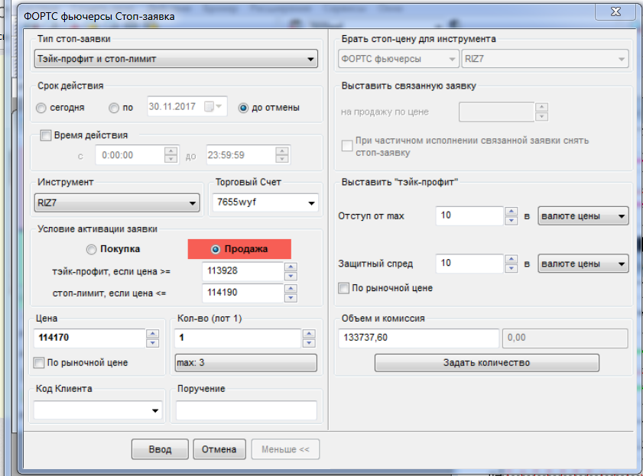
Task: Click the Цена field showing 114170
Action: [x=89, y=338]
